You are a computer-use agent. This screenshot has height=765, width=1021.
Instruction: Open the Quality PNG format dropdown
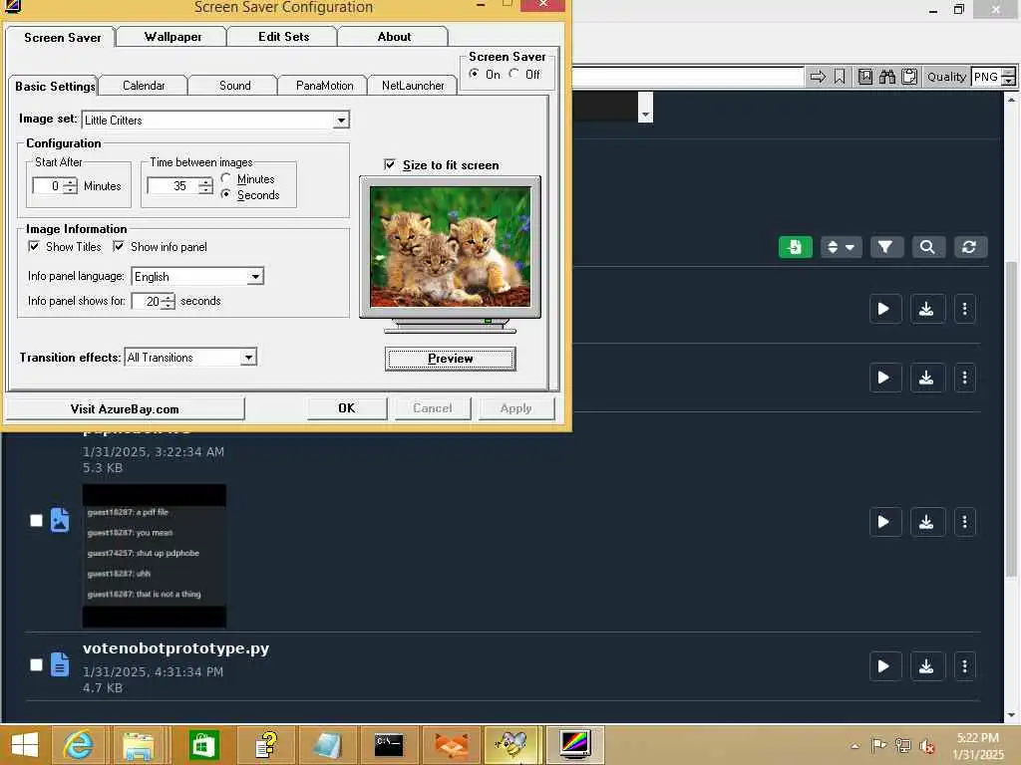click(x=1008, y=77)
